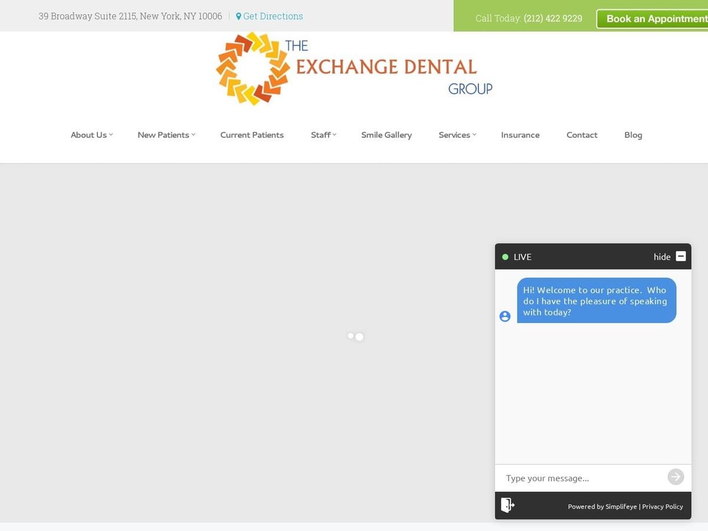Hide the live chat window
This screenshot has width=708, height=531.
click(x=662, y=257)
